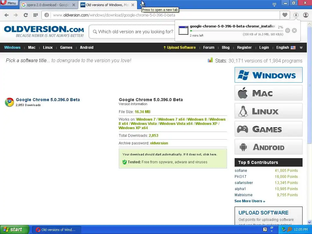Select the English language option
The height and width of the screenshot is (234, 312).
pyautogui.click(x=286, y=48)
